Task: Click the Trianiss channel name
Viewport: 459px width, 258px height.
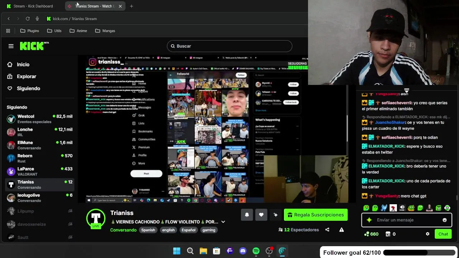Action: [x=122, y=213]
